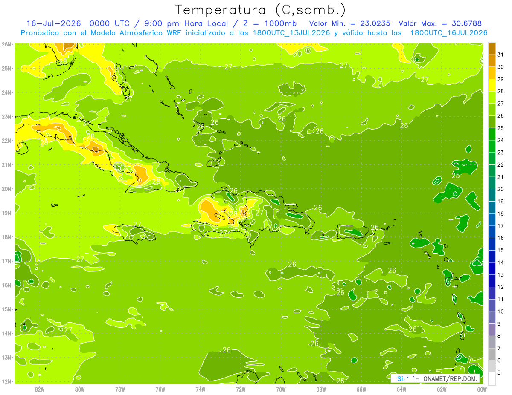Click the colorbar label "13"
Screen dimensions: 512x395
point(501,275)
